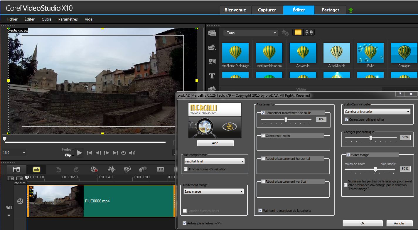Play the clip in preview
The image size is (418, 230).
[x=79, y=153]
